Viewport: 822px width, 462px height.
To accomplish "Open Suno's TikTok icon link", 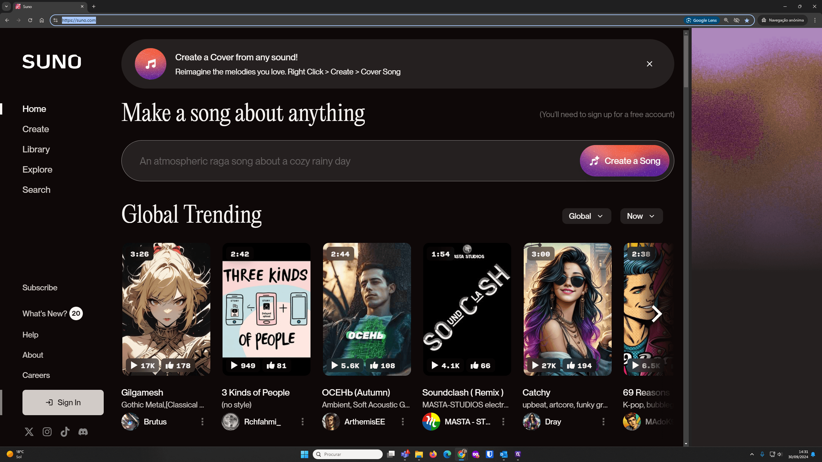I will (x=65, y=432).
